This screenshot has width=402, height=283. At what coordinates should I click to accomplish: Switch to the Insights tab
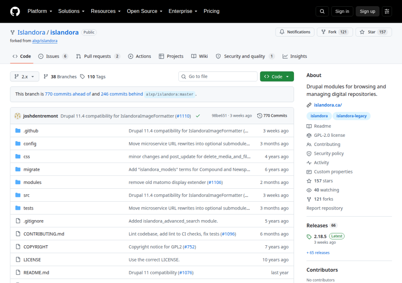tap(294, 56)
